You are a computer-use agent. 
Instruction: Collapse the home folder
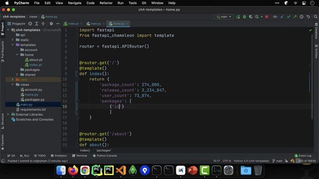pyautogui.click(x=17, y=55)
